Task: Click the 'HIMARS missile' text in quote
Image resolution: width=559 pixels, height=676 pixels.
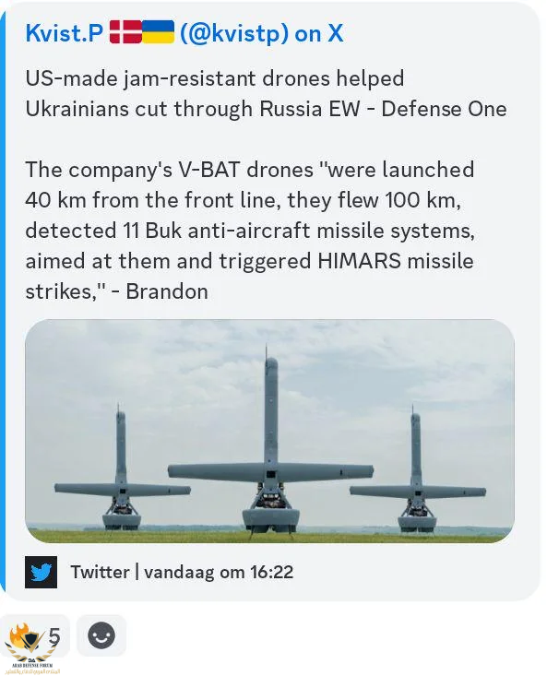Action: click(396, 261)
